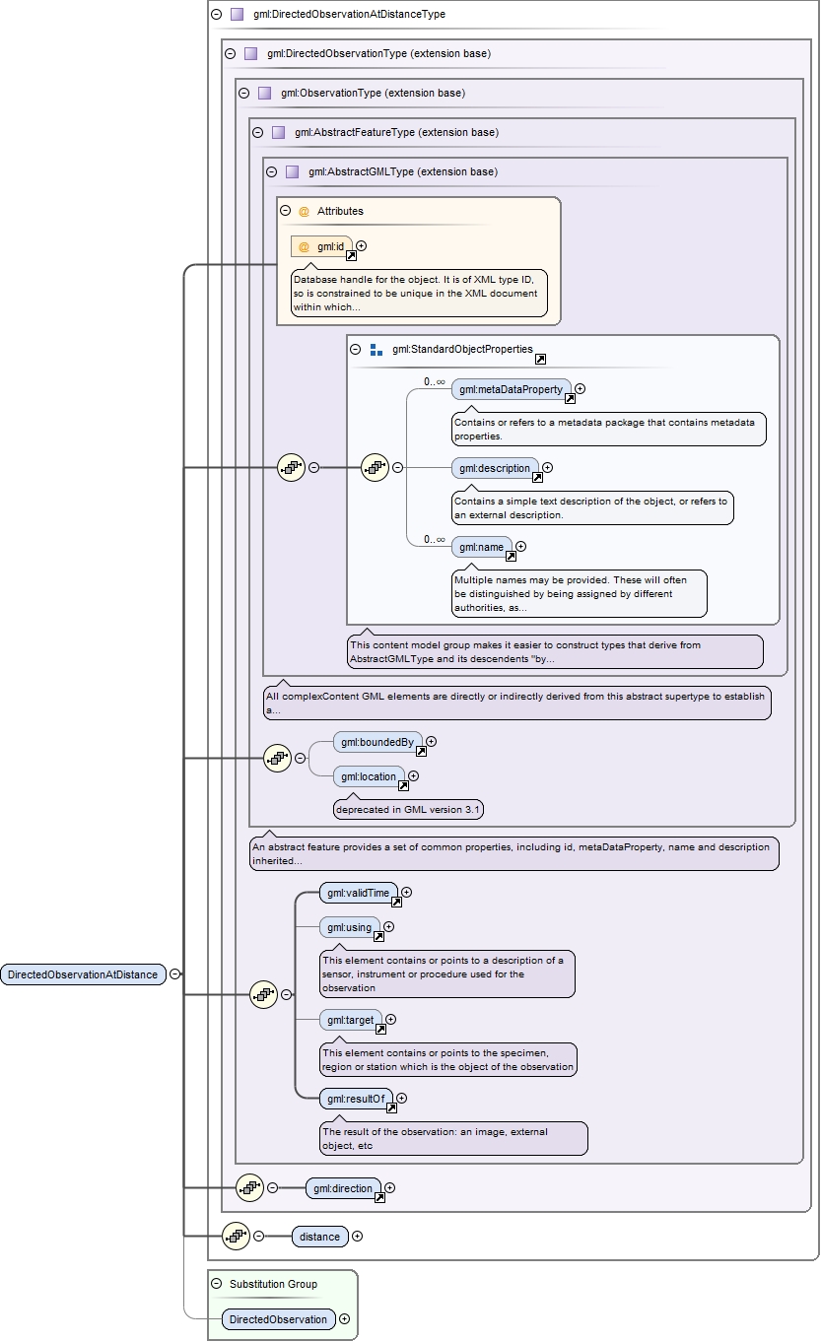Click the Attributes @ icon
Image resolution: width=821 pixels, height=1342 pixels.
[304, 211]
